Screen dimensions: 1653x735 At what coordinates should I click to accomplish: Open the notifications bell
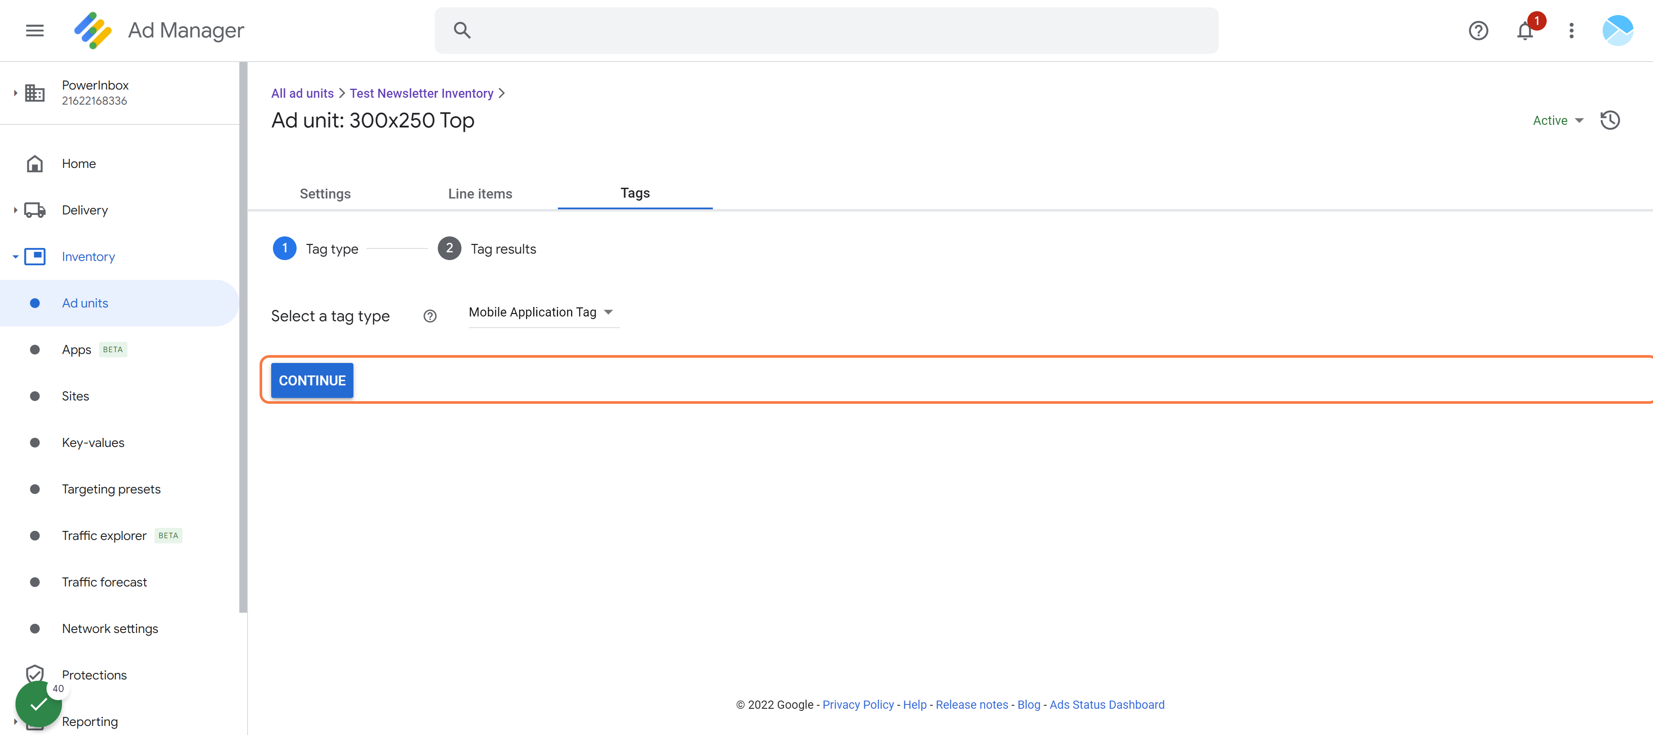[x=1525, y=30]
